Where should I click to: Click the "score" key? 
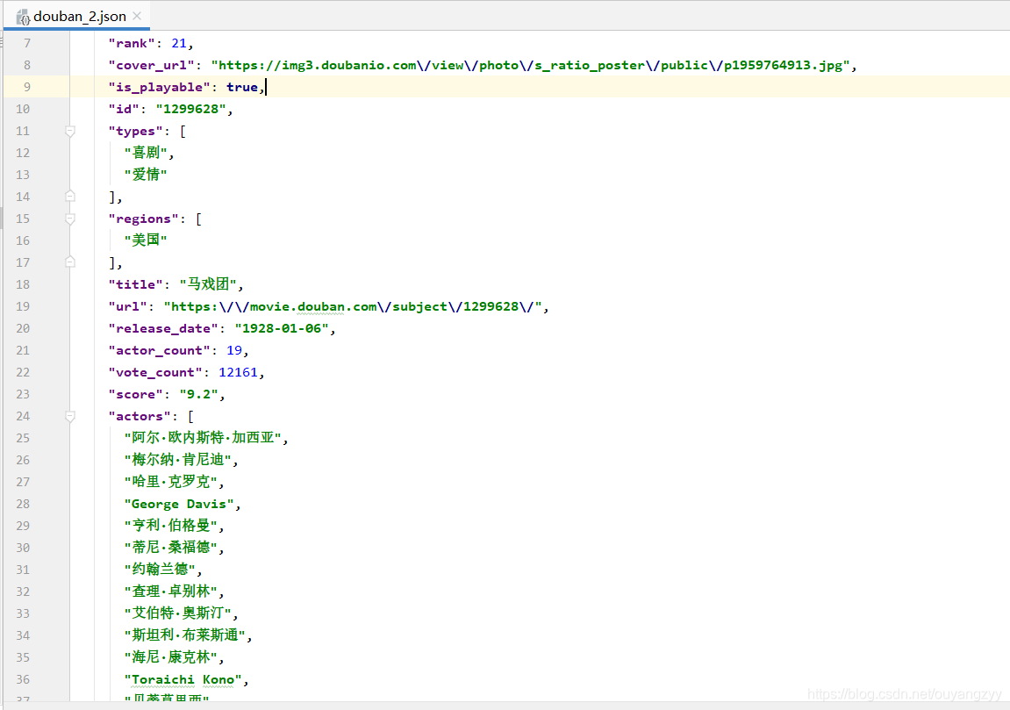(135, 394)
